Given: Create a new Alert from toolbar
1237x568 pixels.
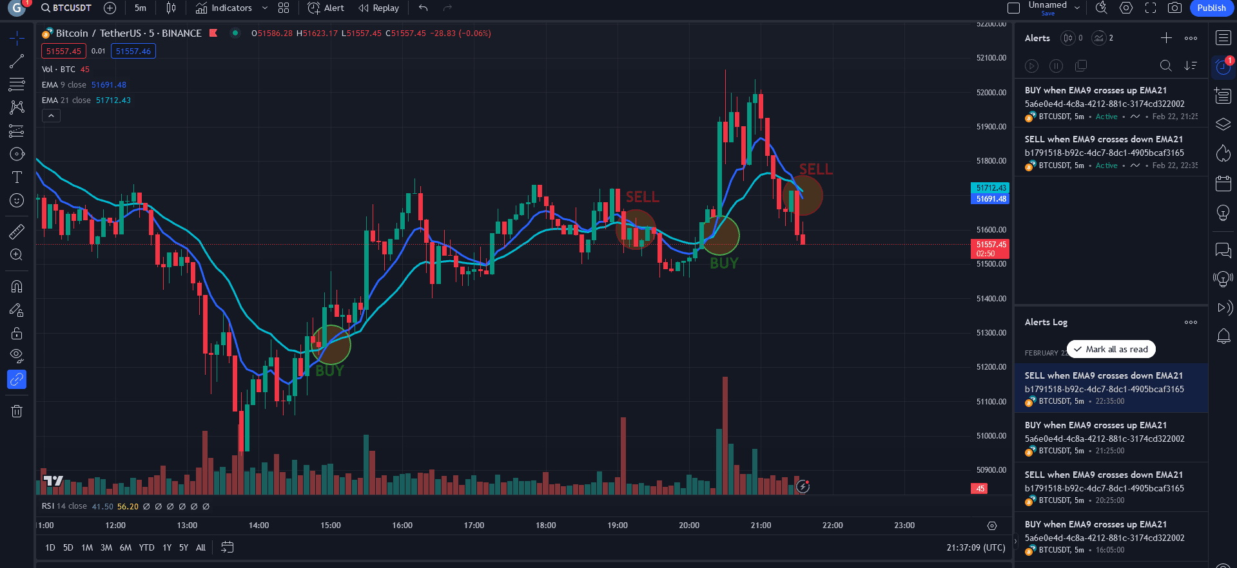Looking at the screenshot, I should (x=326, y=8).
